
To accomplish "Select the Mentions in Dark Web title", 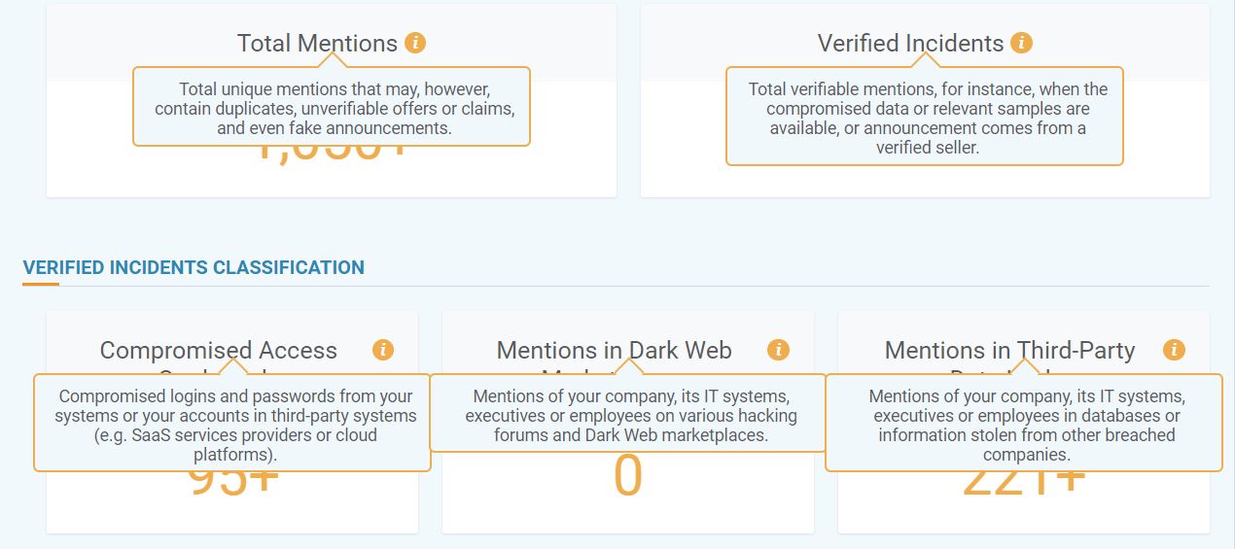I will pyautogui.click(x=615, y=351).
